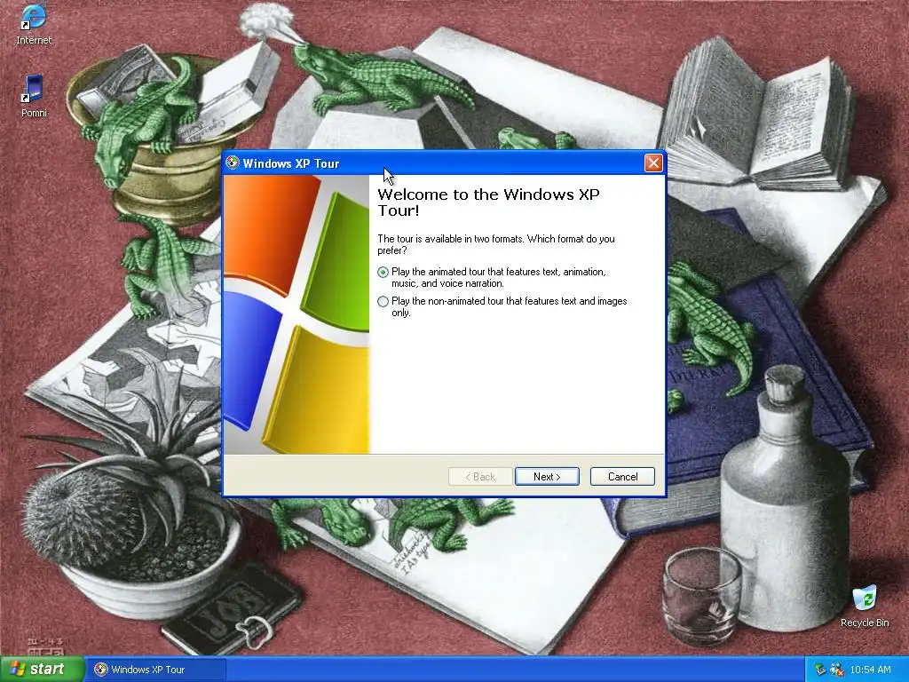Click the Next button in the tour wizard

pos(547,477)
